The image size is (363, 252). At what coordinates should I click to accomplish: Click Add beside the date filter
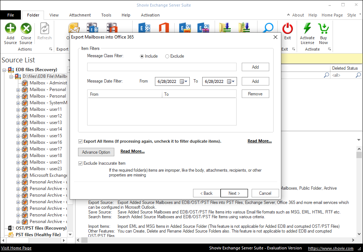pos(255,81)
